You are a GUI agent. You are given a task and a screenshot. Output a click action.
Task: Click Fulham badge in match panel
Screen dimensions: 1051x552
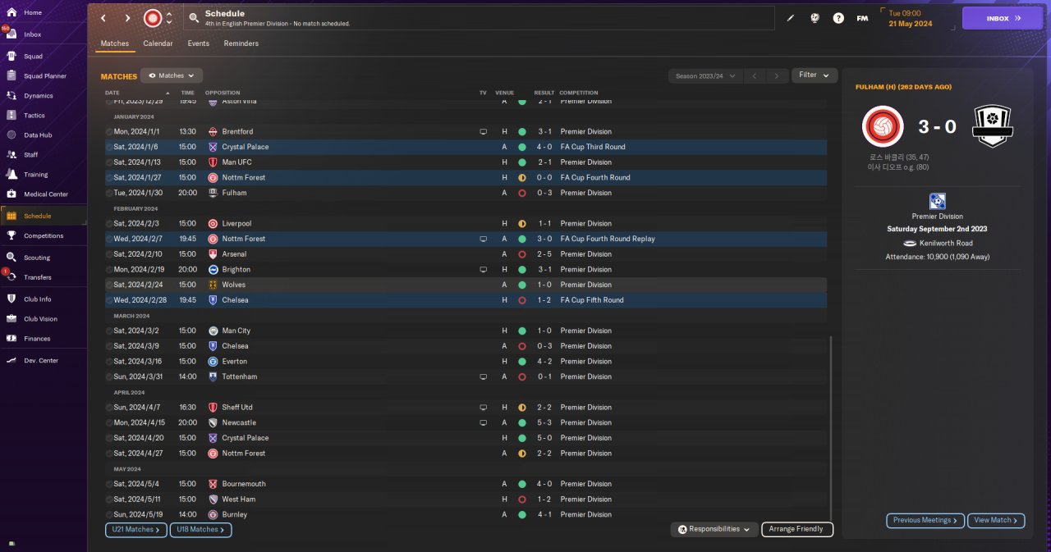(x=993, y=127)
